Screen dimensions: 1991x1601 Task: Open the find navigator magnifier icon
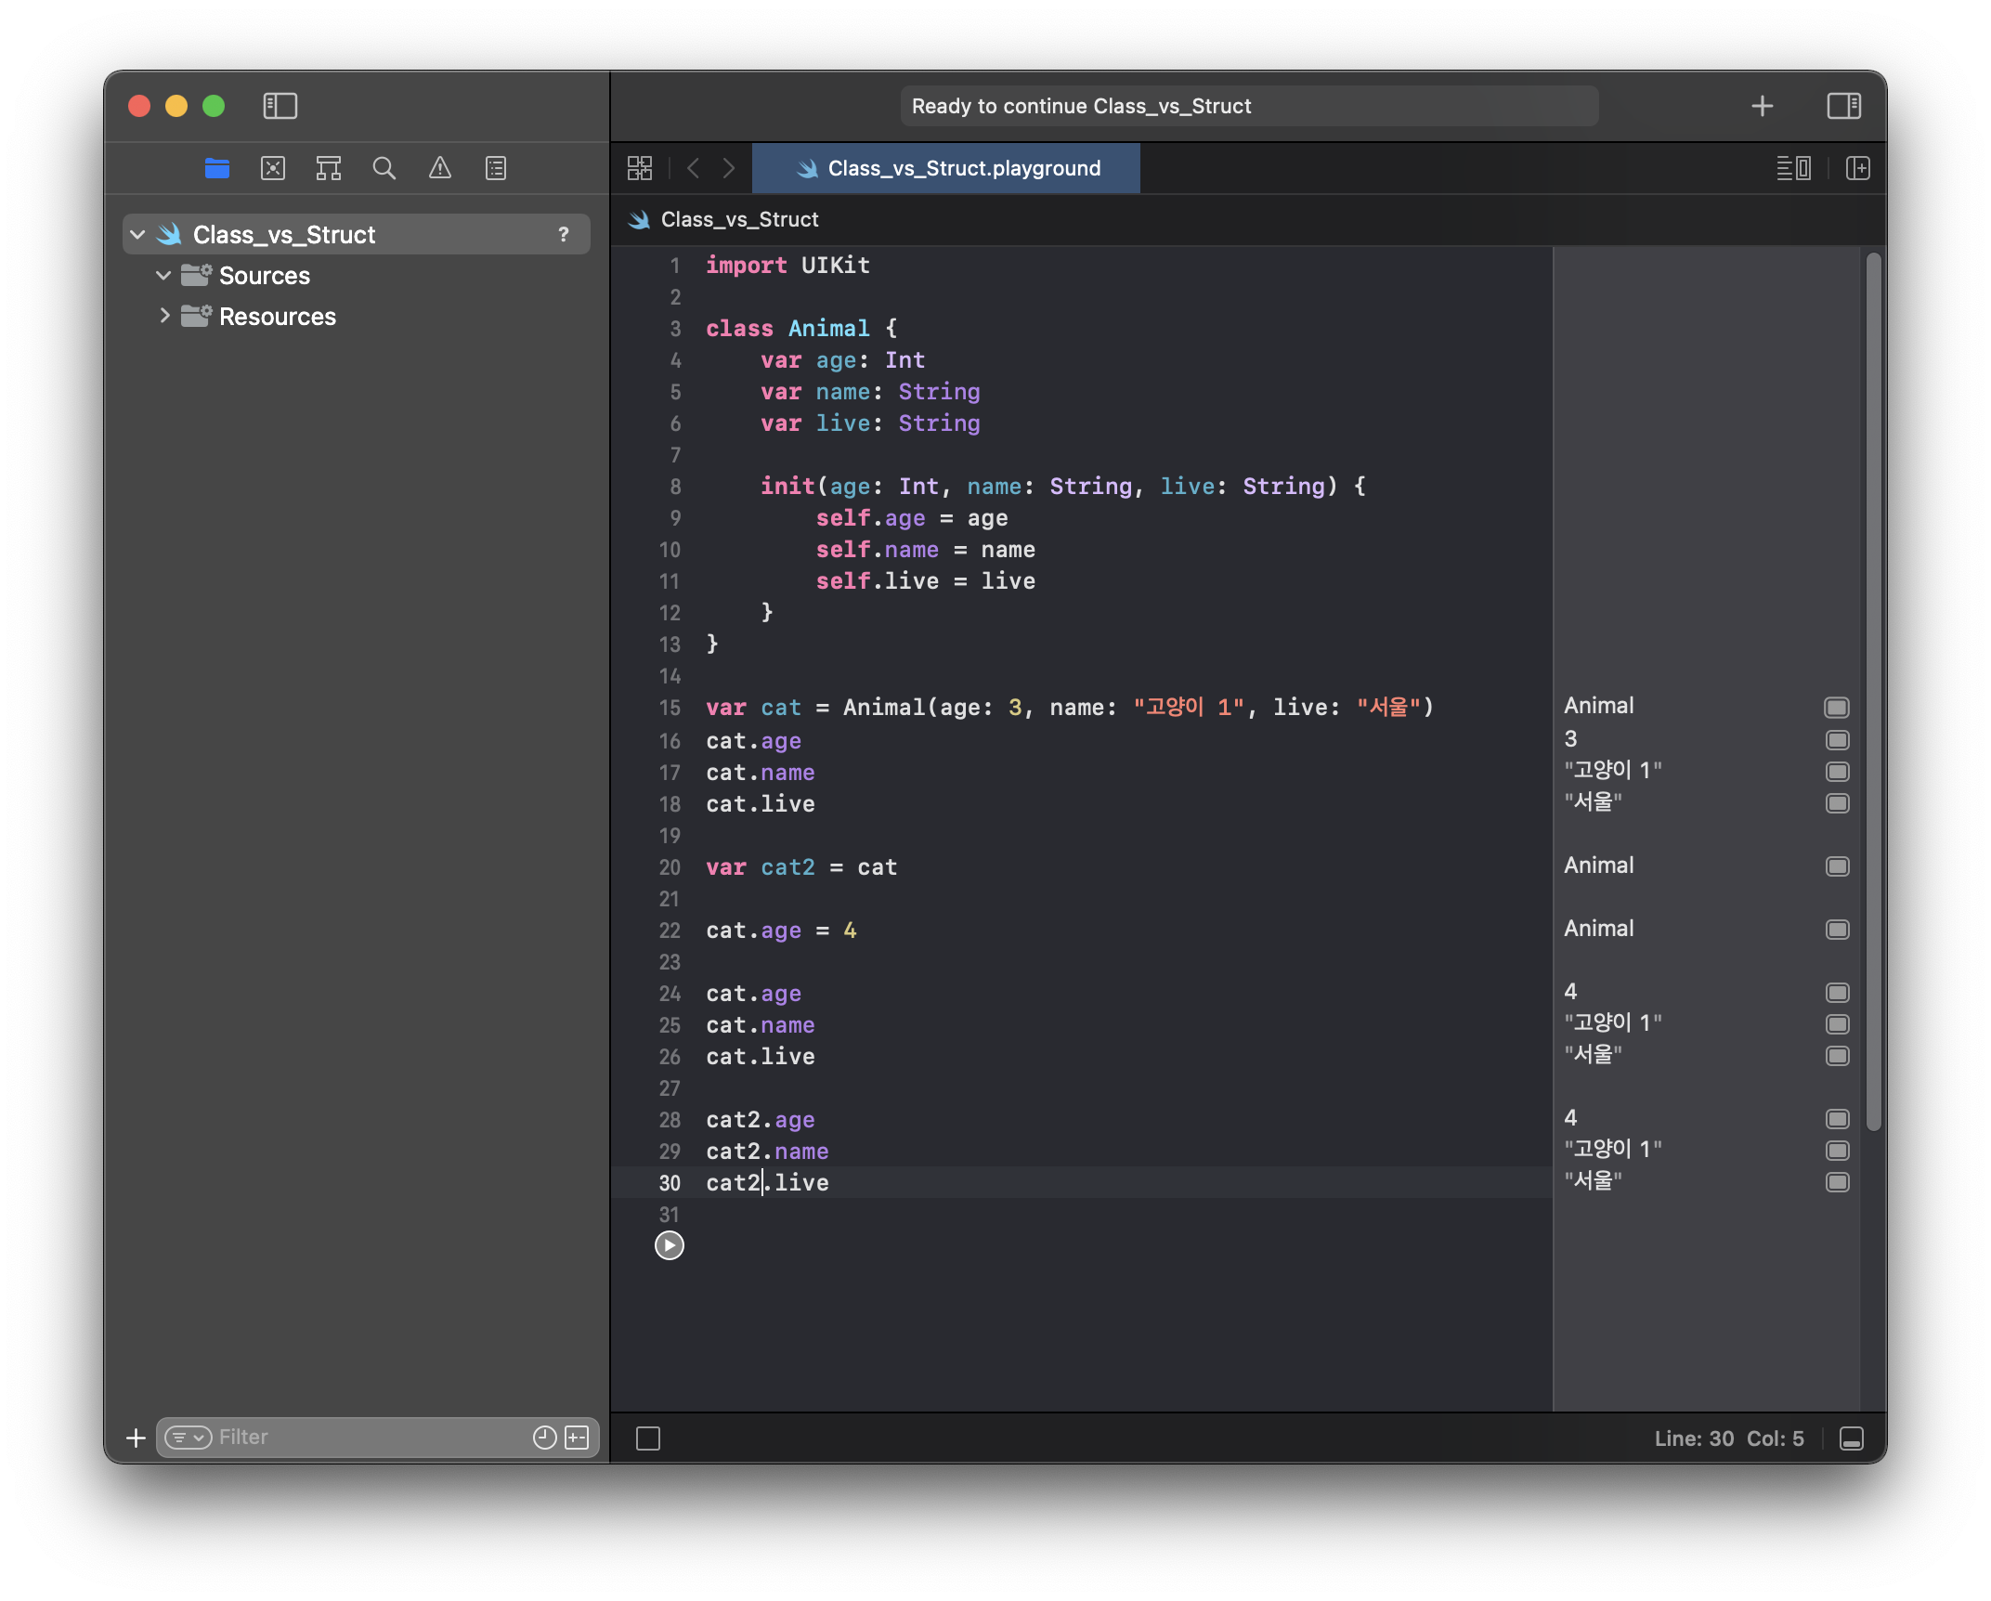point(384,168)
